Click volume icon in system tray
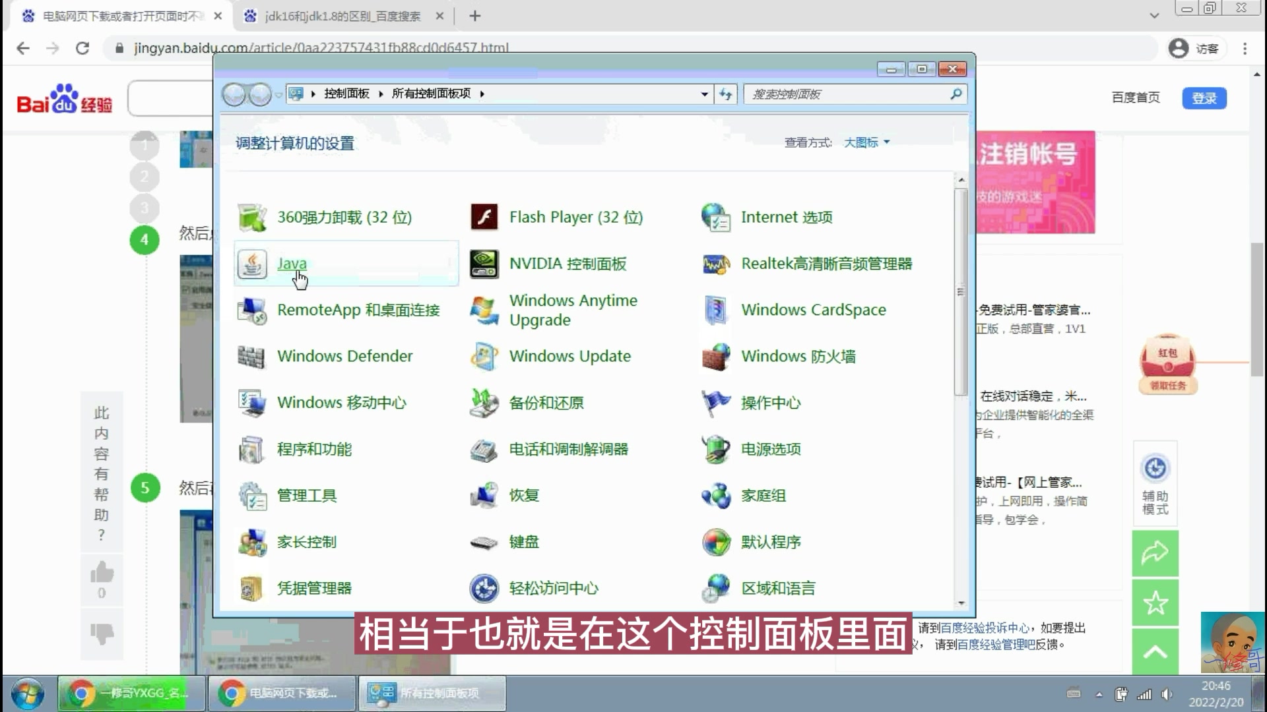 [x=1167, y=694]
